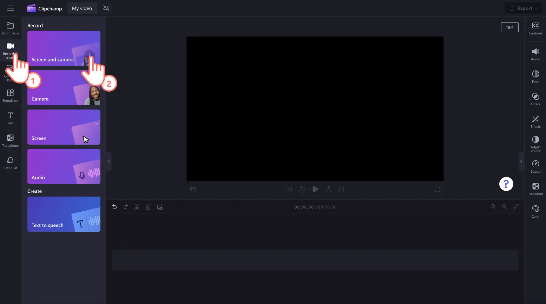The width and height of the screenshot is (546, 304).
Task: Play the video preview
Action: point(315,189)
